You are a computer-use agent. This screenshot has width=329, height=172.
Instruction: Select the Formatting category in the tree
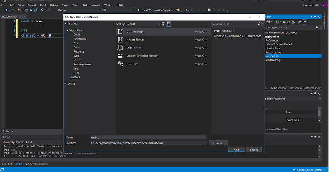80,39
